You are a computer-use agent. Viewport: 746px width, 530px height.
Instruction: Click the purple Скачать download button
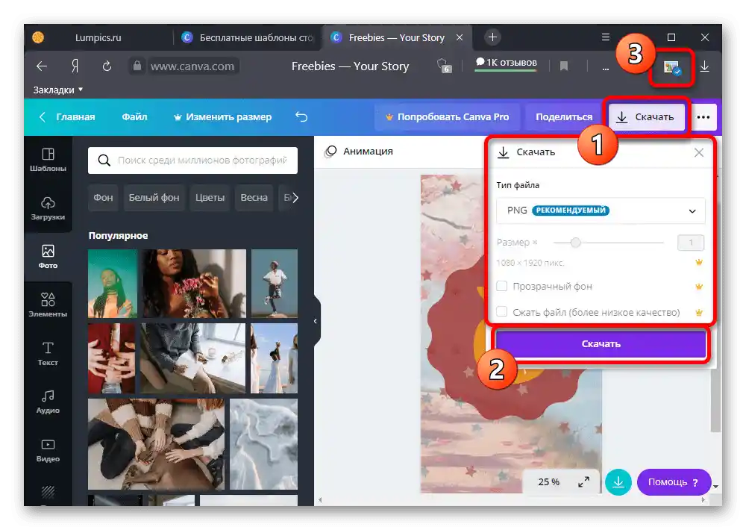point(601,344)
